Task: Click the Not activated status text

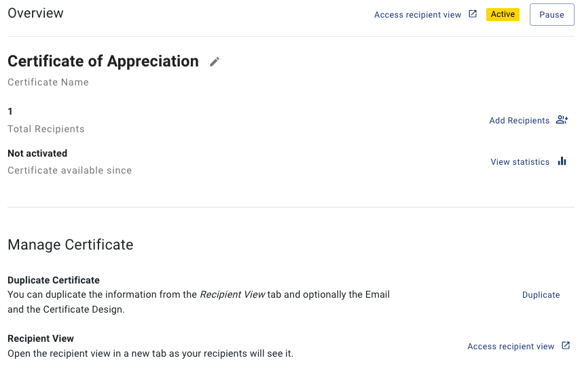Action: (x=37, y=153)
